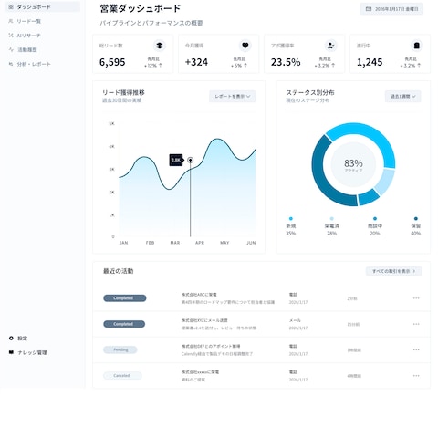438x438 pixels.
Task: Click the すべての取引を表示 button
Action: 394,271
